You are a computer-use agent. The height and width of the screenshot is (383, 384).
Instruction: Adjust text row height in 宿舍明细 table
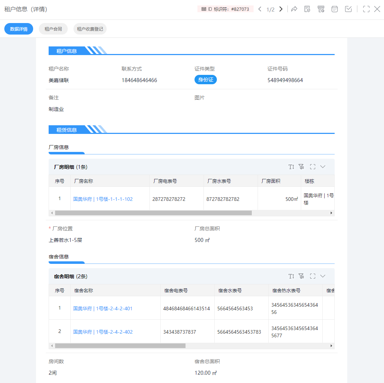[291, 276]
